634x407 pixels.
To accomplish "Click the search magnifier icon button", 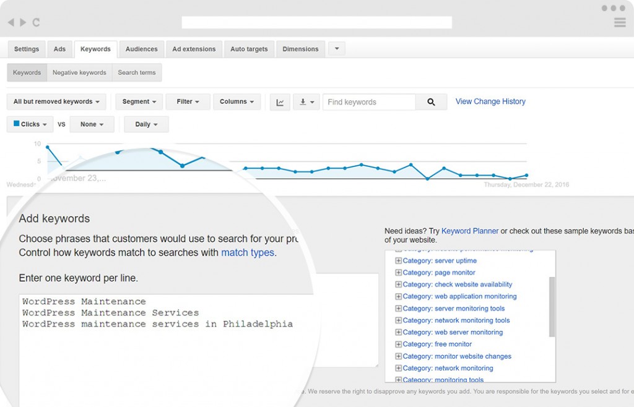I will [x=431, y=102].
